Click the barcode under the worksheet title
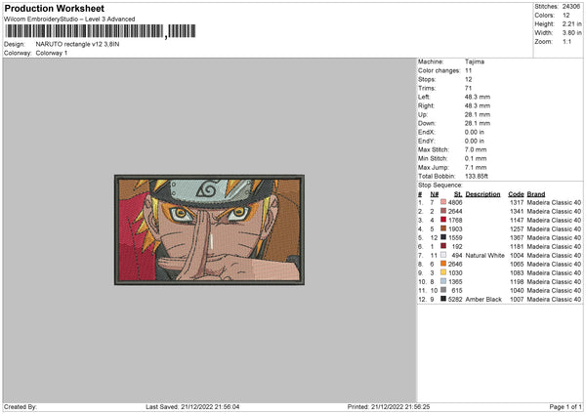The width and height of the screenshot is (586, 414). (x=101, y=31)
